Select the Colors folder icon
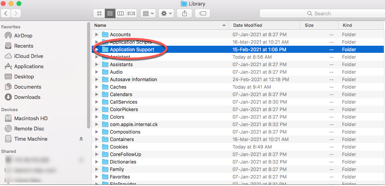385x186 pixels. [x=105, y=117]
